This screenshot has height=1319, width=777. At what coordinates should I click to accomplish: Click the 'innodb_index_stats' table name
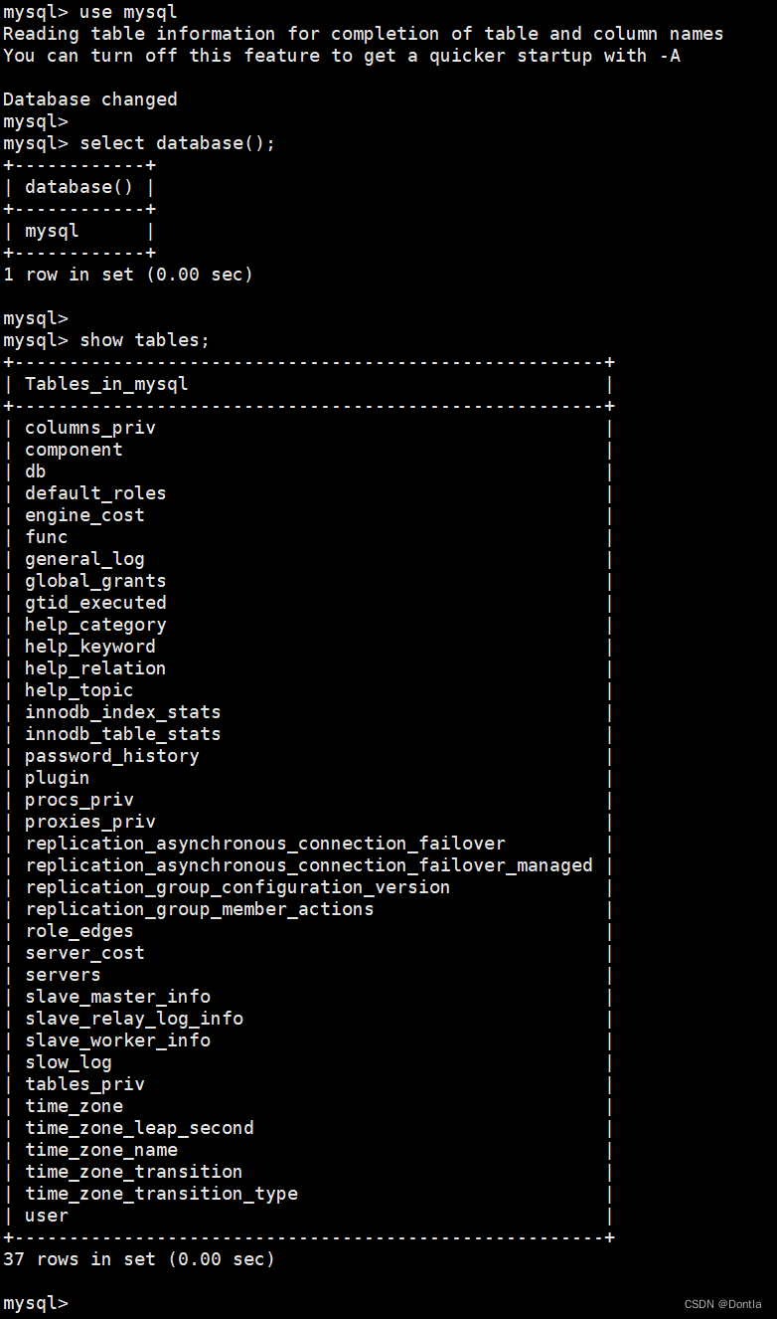tap(123, 712)
